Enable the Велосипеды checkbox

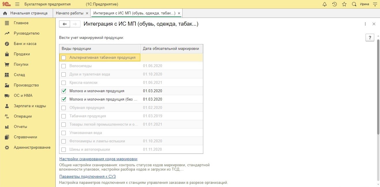coord(64,66)
